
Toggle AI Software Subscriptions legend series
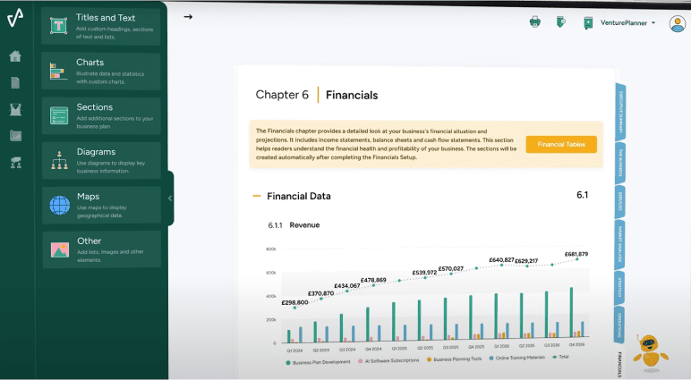(x=393, y=360)
